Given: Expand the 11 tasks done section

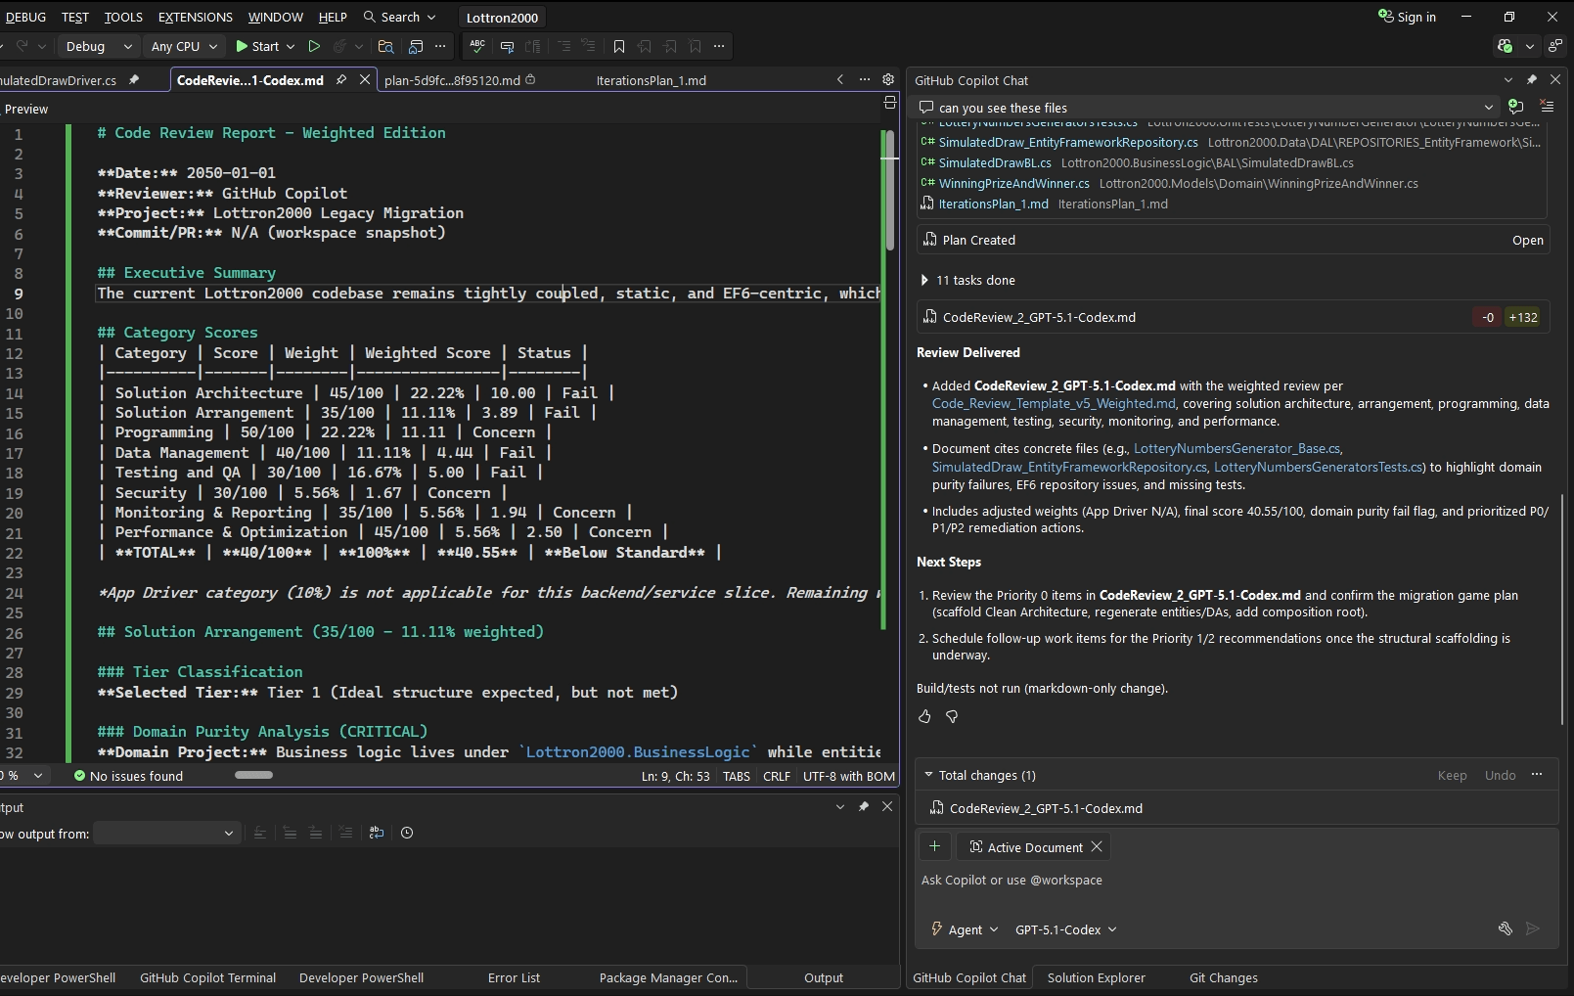Looking at the screenshot, I should coord(924,280).
